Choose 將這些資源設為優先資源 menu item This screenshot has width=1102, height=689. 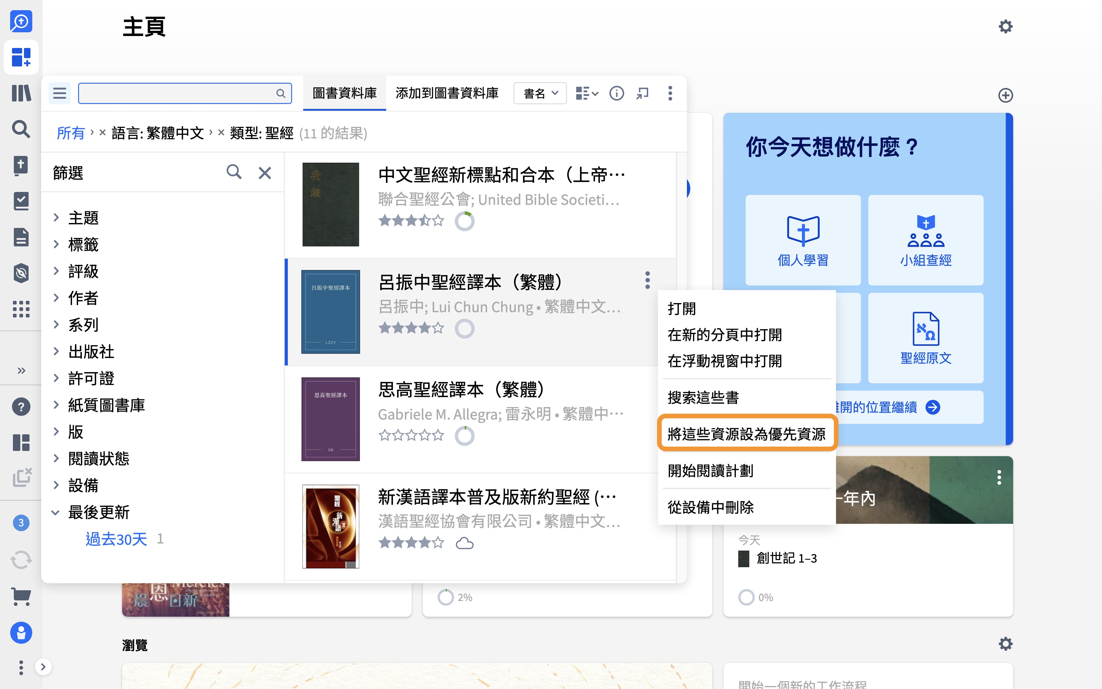pos(746,434)
